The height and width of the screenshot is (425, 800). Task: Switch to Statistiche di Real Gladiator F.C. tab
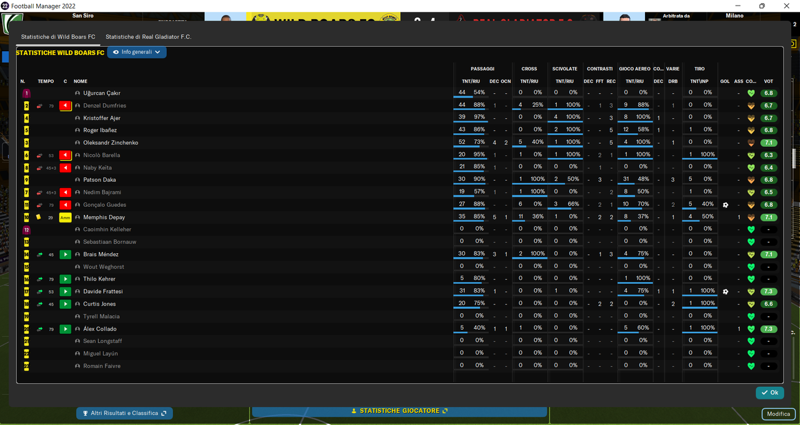pyautogui.click(x=148, y=37)
